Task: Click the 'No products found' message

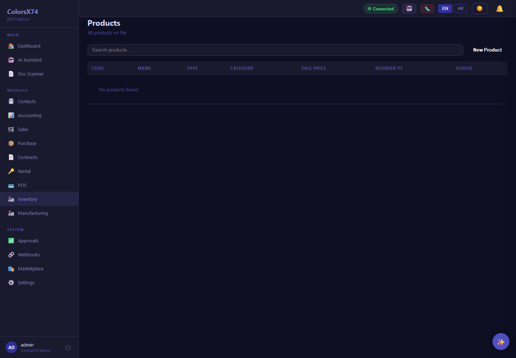Action: tap(118, 89)
